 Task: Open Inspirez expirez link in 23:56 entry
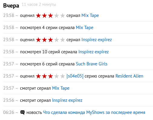67,100
